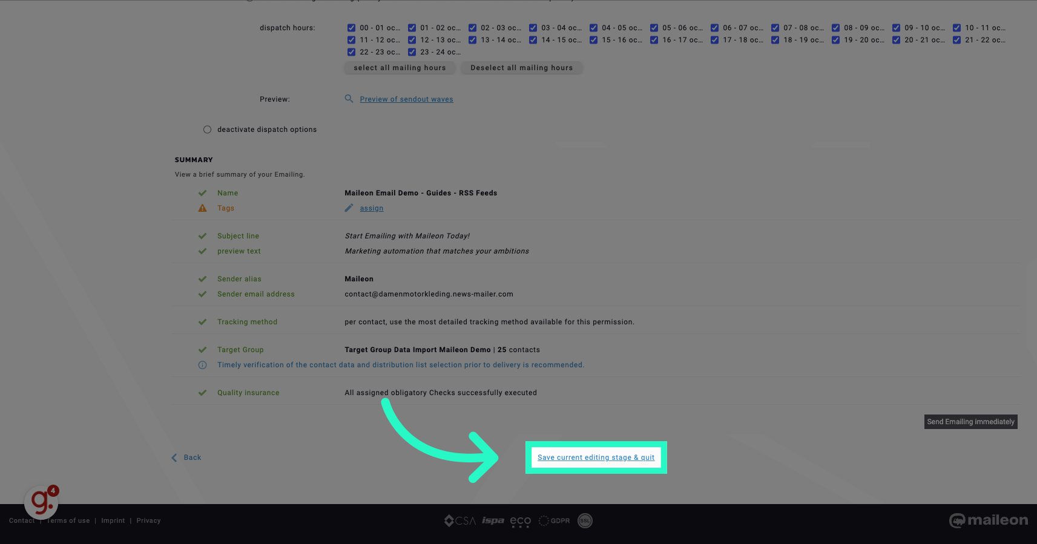This screenshot has width=1037, height=544.
Task: Click the CSA certification logo in footer
Action: tap(460, 520)
